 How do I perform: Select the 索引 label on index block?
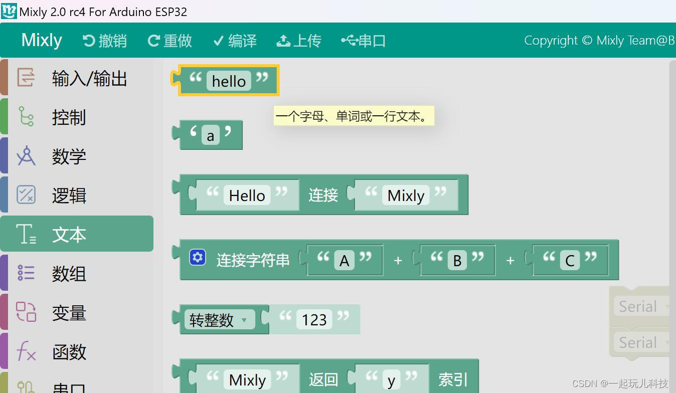453,379
